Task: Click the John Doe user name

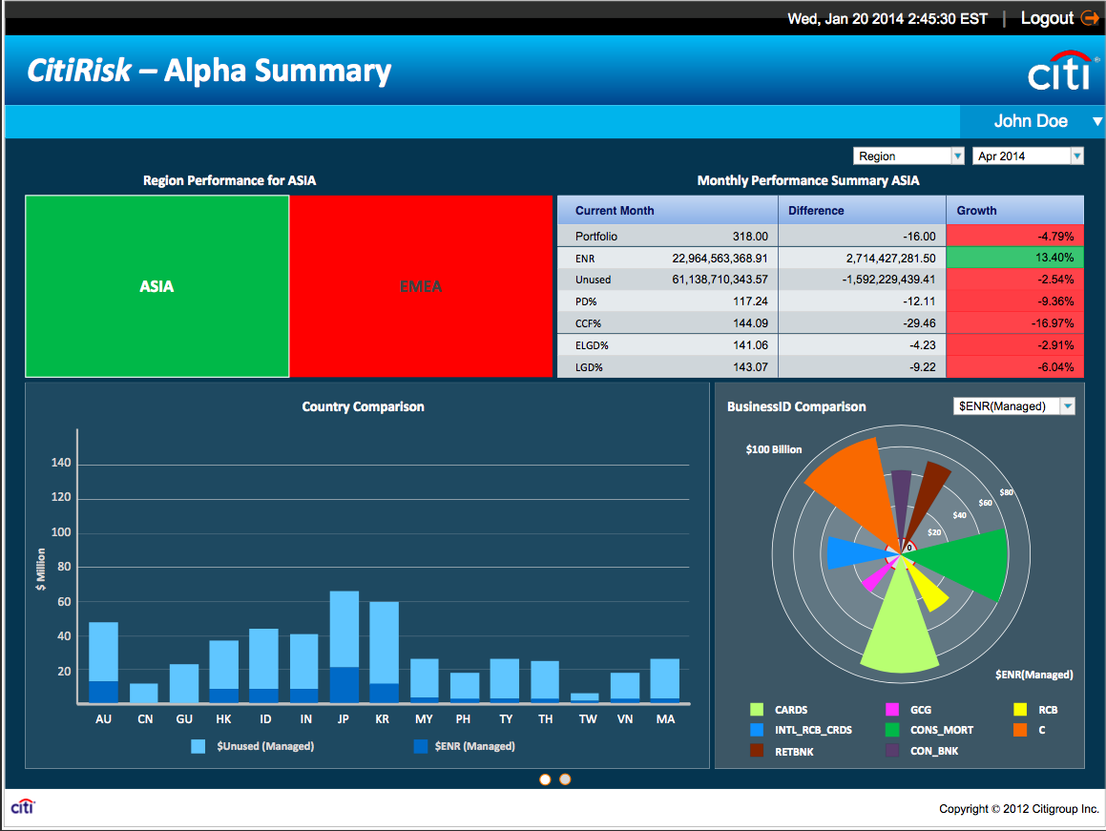Action: tap(1031, 121)
